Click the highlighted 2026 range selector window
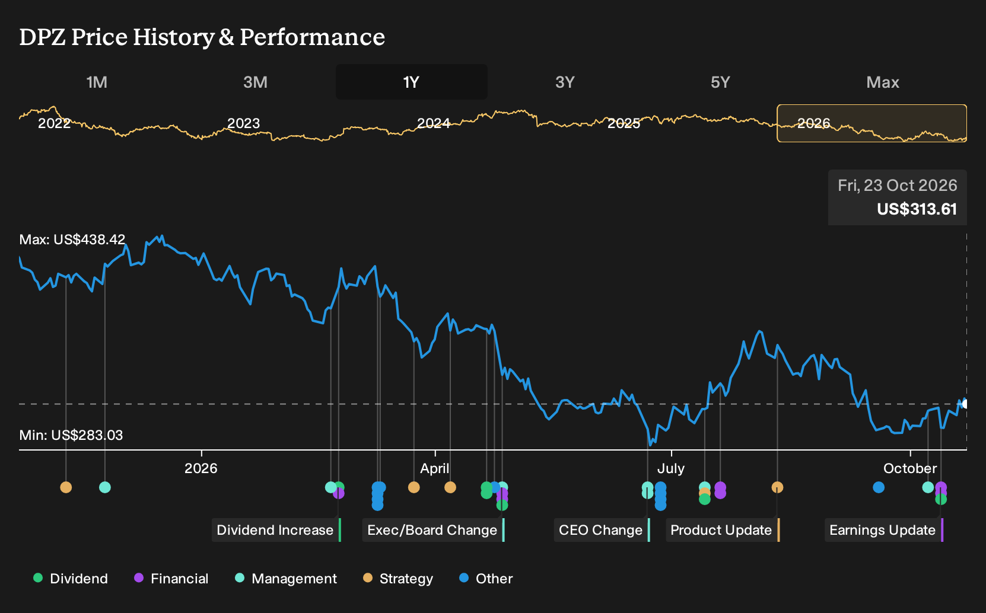 click(x=872, y=123)
